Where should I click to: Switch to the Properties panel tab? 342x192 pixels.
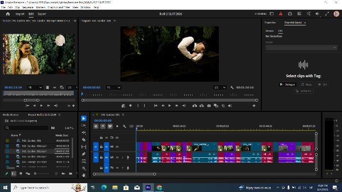point(270,22)
